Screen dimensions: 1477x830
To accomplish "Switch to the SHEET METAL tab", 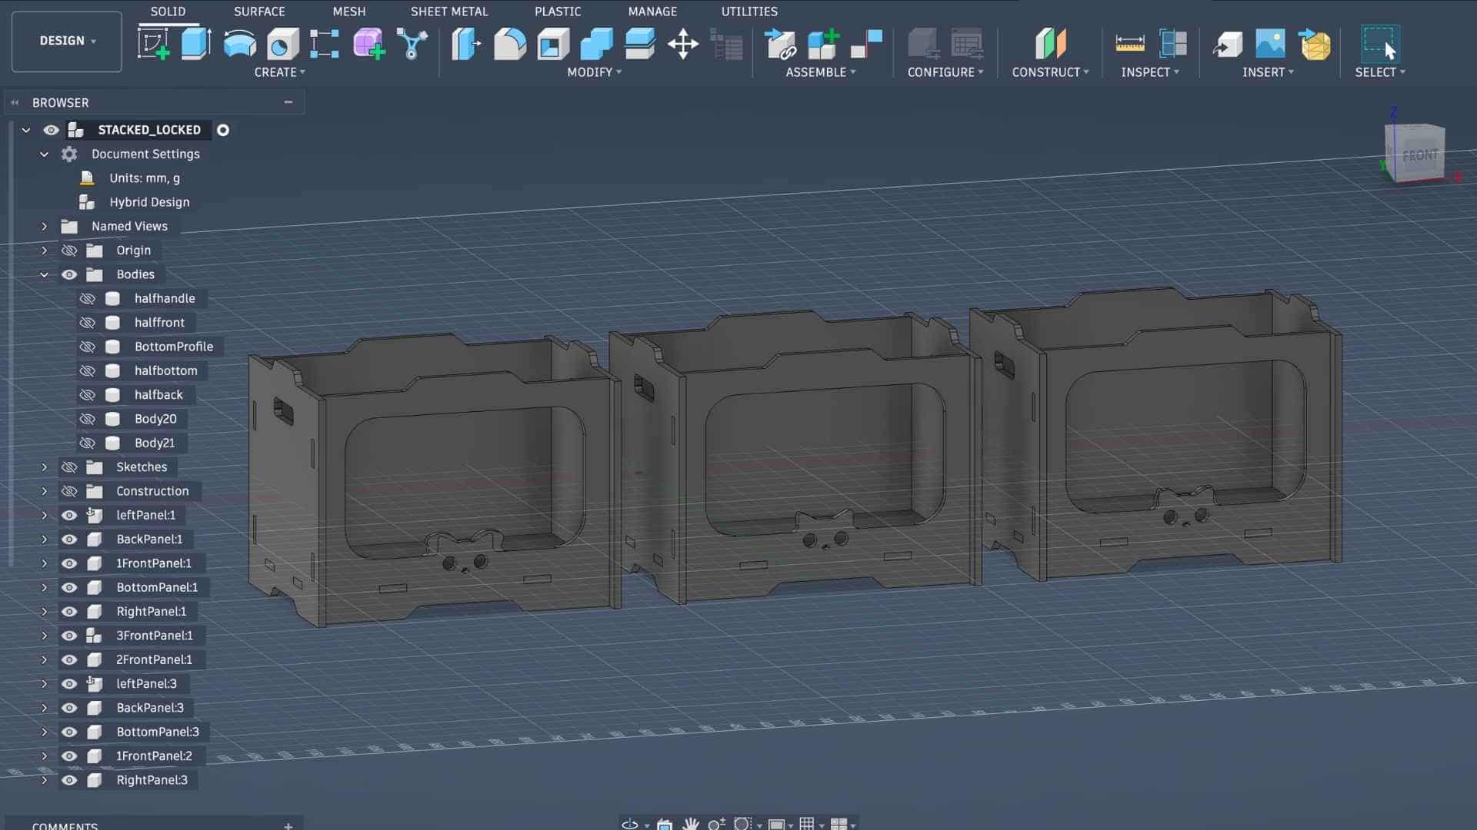I will click(x=448, y=12).
